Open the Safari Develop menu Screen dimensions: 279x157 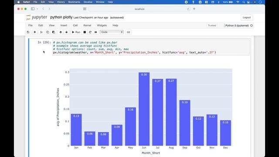[88, 2]
